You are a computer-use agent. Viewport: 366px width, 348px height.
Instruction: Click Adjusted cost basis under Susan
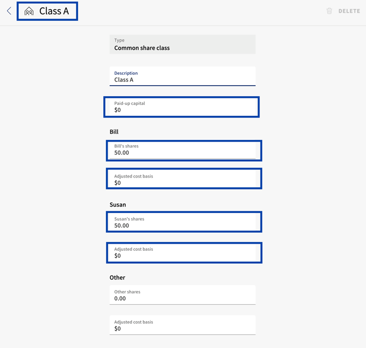pos(182,252)
